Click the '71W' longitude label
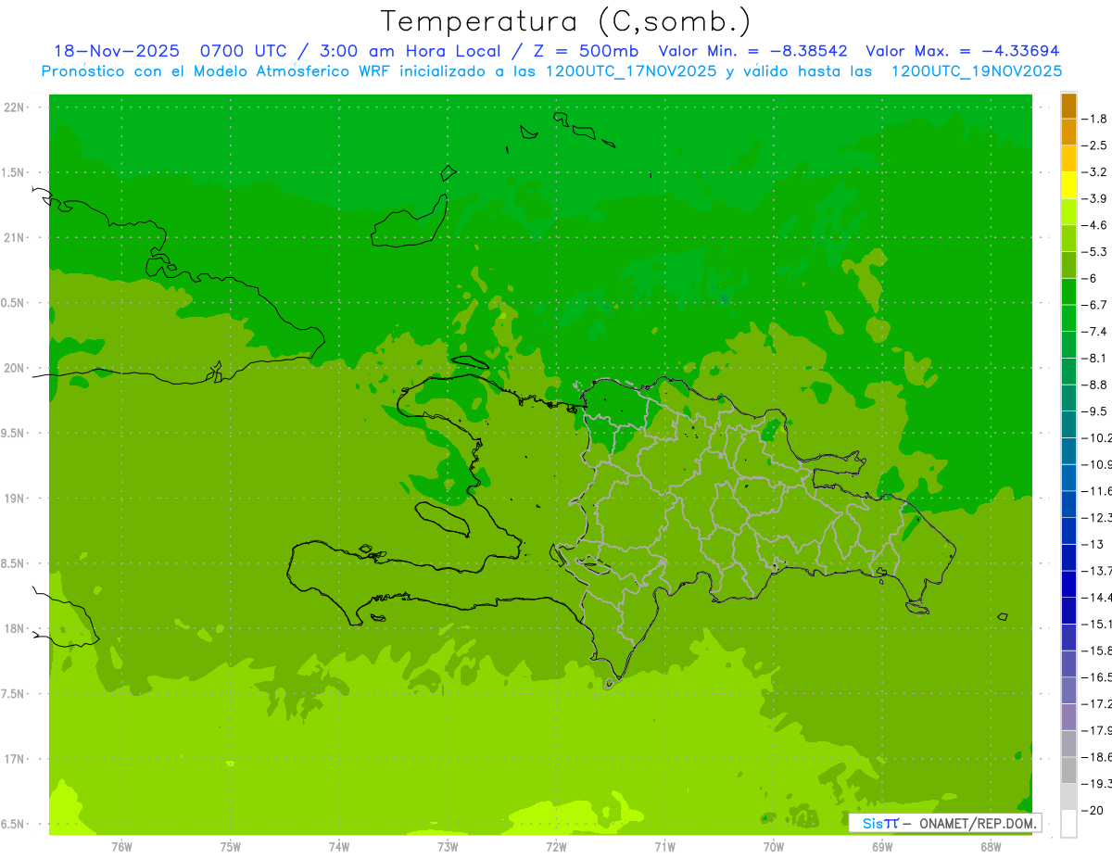 (x=664, y=846)
